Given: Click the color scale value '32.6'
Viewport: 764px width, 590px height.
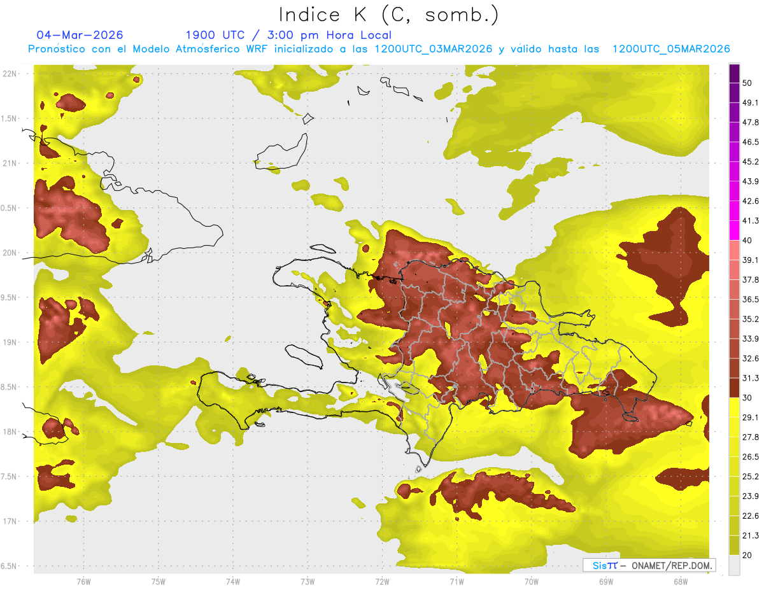Looking at the screenshot, I should coord(751,358).
